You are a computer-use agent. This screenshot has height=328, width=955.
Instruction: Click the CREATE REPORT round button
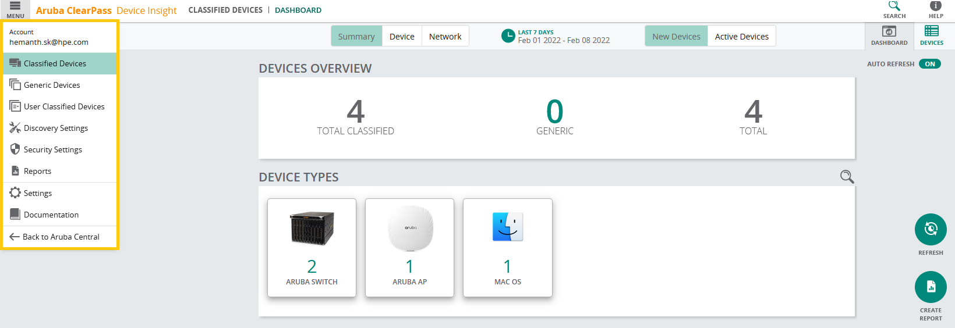point(931,287)
